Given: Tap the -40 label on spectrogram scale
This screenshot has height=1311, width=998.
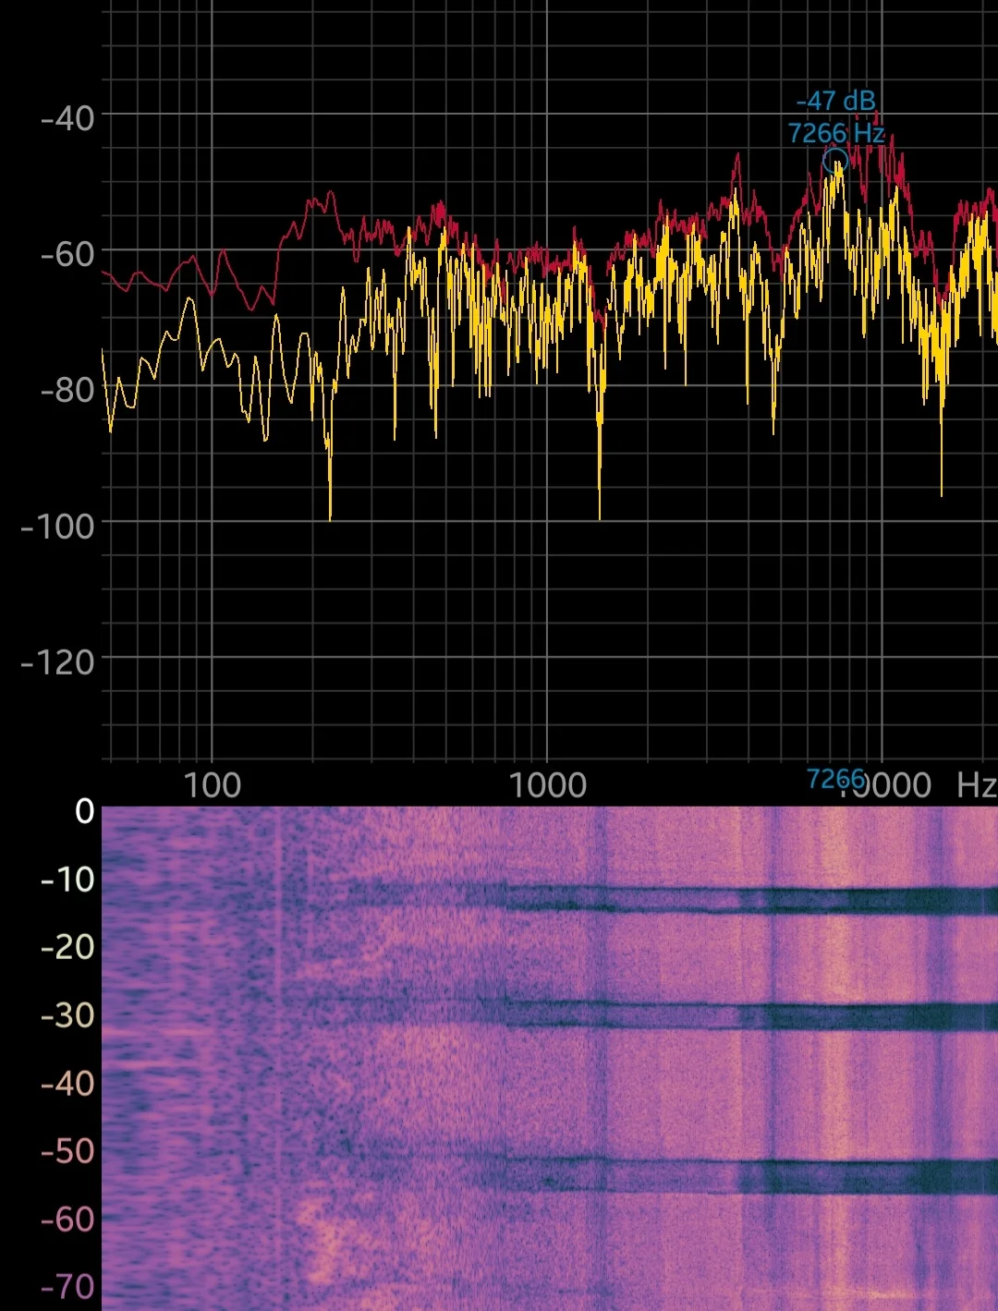Looking at the screenshot, I should (x=67, y=1083).
